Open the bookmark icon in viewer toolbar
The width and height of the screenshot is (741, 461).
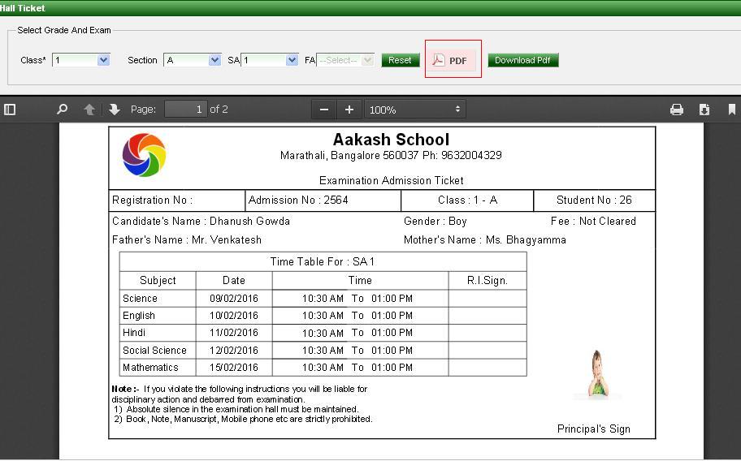[731, 110]
